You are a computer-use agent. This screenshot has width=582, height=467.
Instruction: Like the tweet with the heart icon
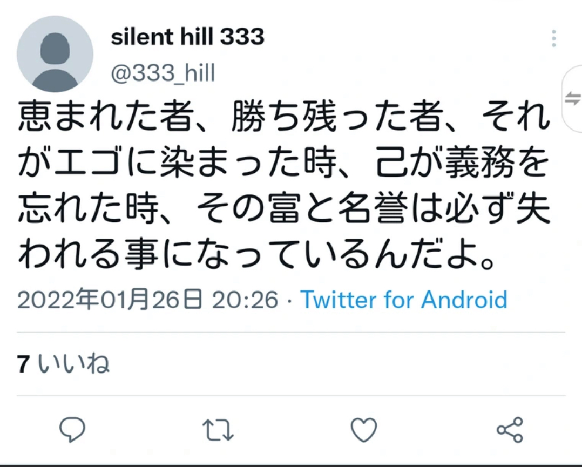tap(364, 430)
